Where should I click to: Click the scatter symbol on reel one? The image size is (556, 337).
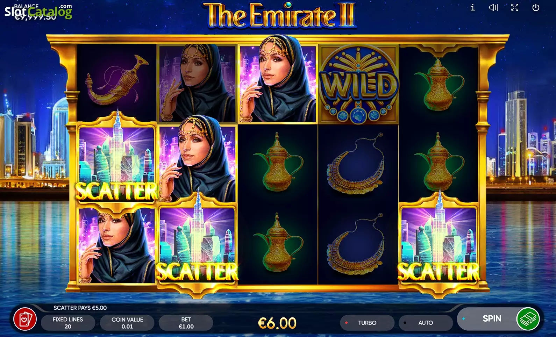116,163
